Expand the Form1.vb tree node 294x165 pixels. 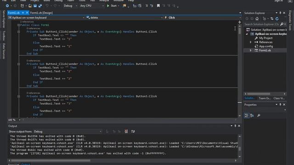[251, 50]
